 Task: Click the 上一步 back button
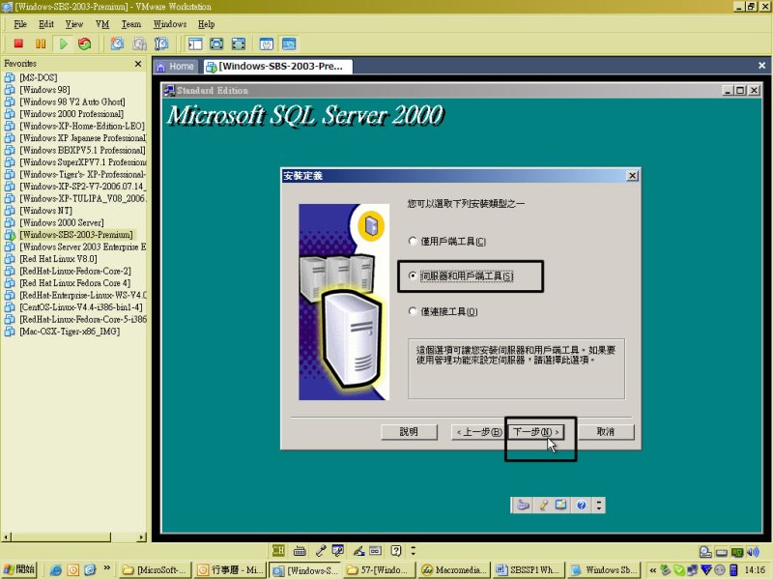pos(478,432)
